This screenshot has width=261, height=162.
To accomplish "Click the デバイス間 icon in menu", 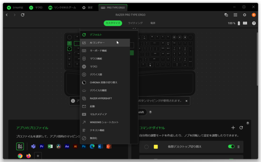I will [84, 75].
